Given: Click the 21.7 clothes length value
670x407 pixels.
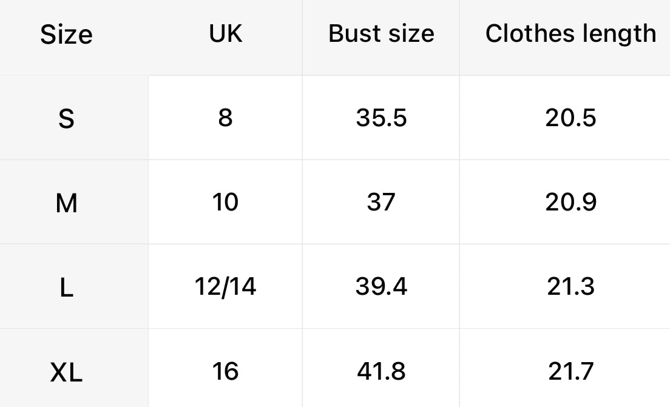Looking at the screenshot, I should coord(571,371).
